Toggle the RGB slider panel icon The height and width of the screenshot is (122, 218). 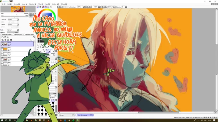pyautogui.click(x=40, y=7)
